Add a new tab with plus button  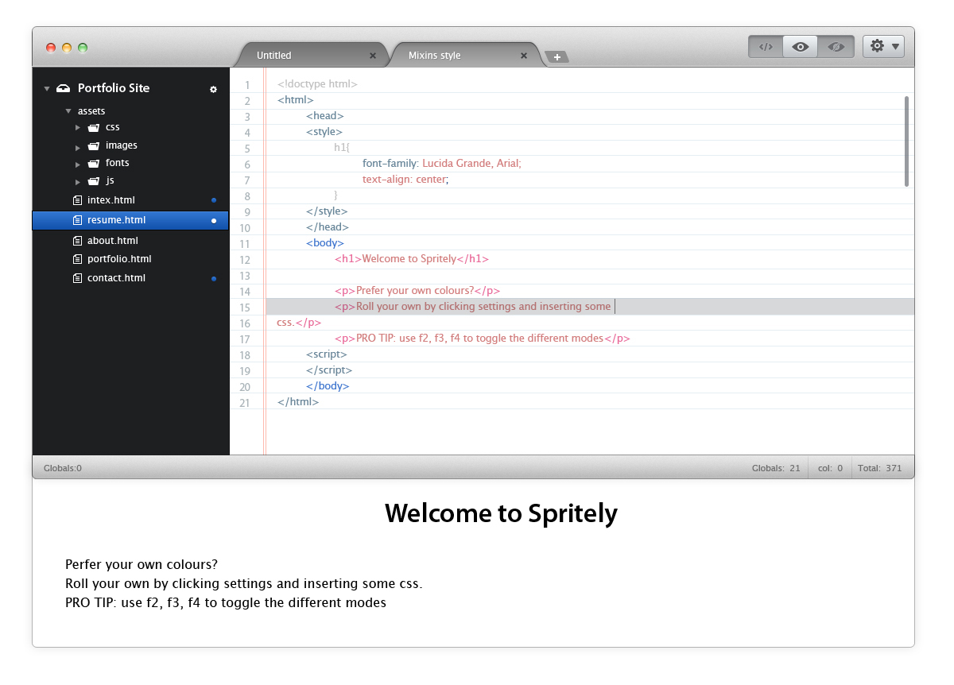coord(558,56)
